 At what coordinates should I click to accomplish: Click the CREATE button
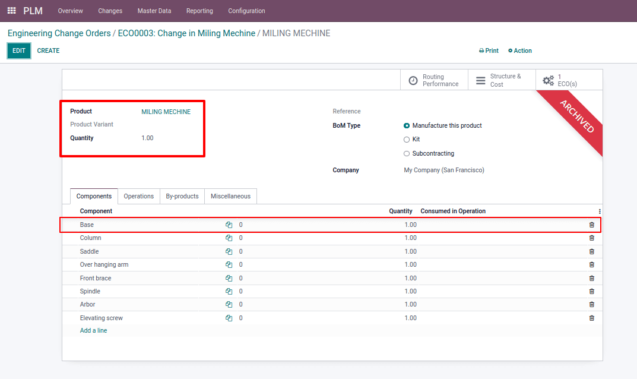(48, 51)
